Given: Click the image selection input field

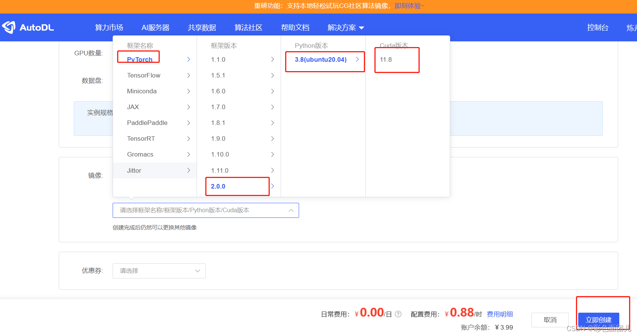Looking at the screenshot, I should pos(206,210).
